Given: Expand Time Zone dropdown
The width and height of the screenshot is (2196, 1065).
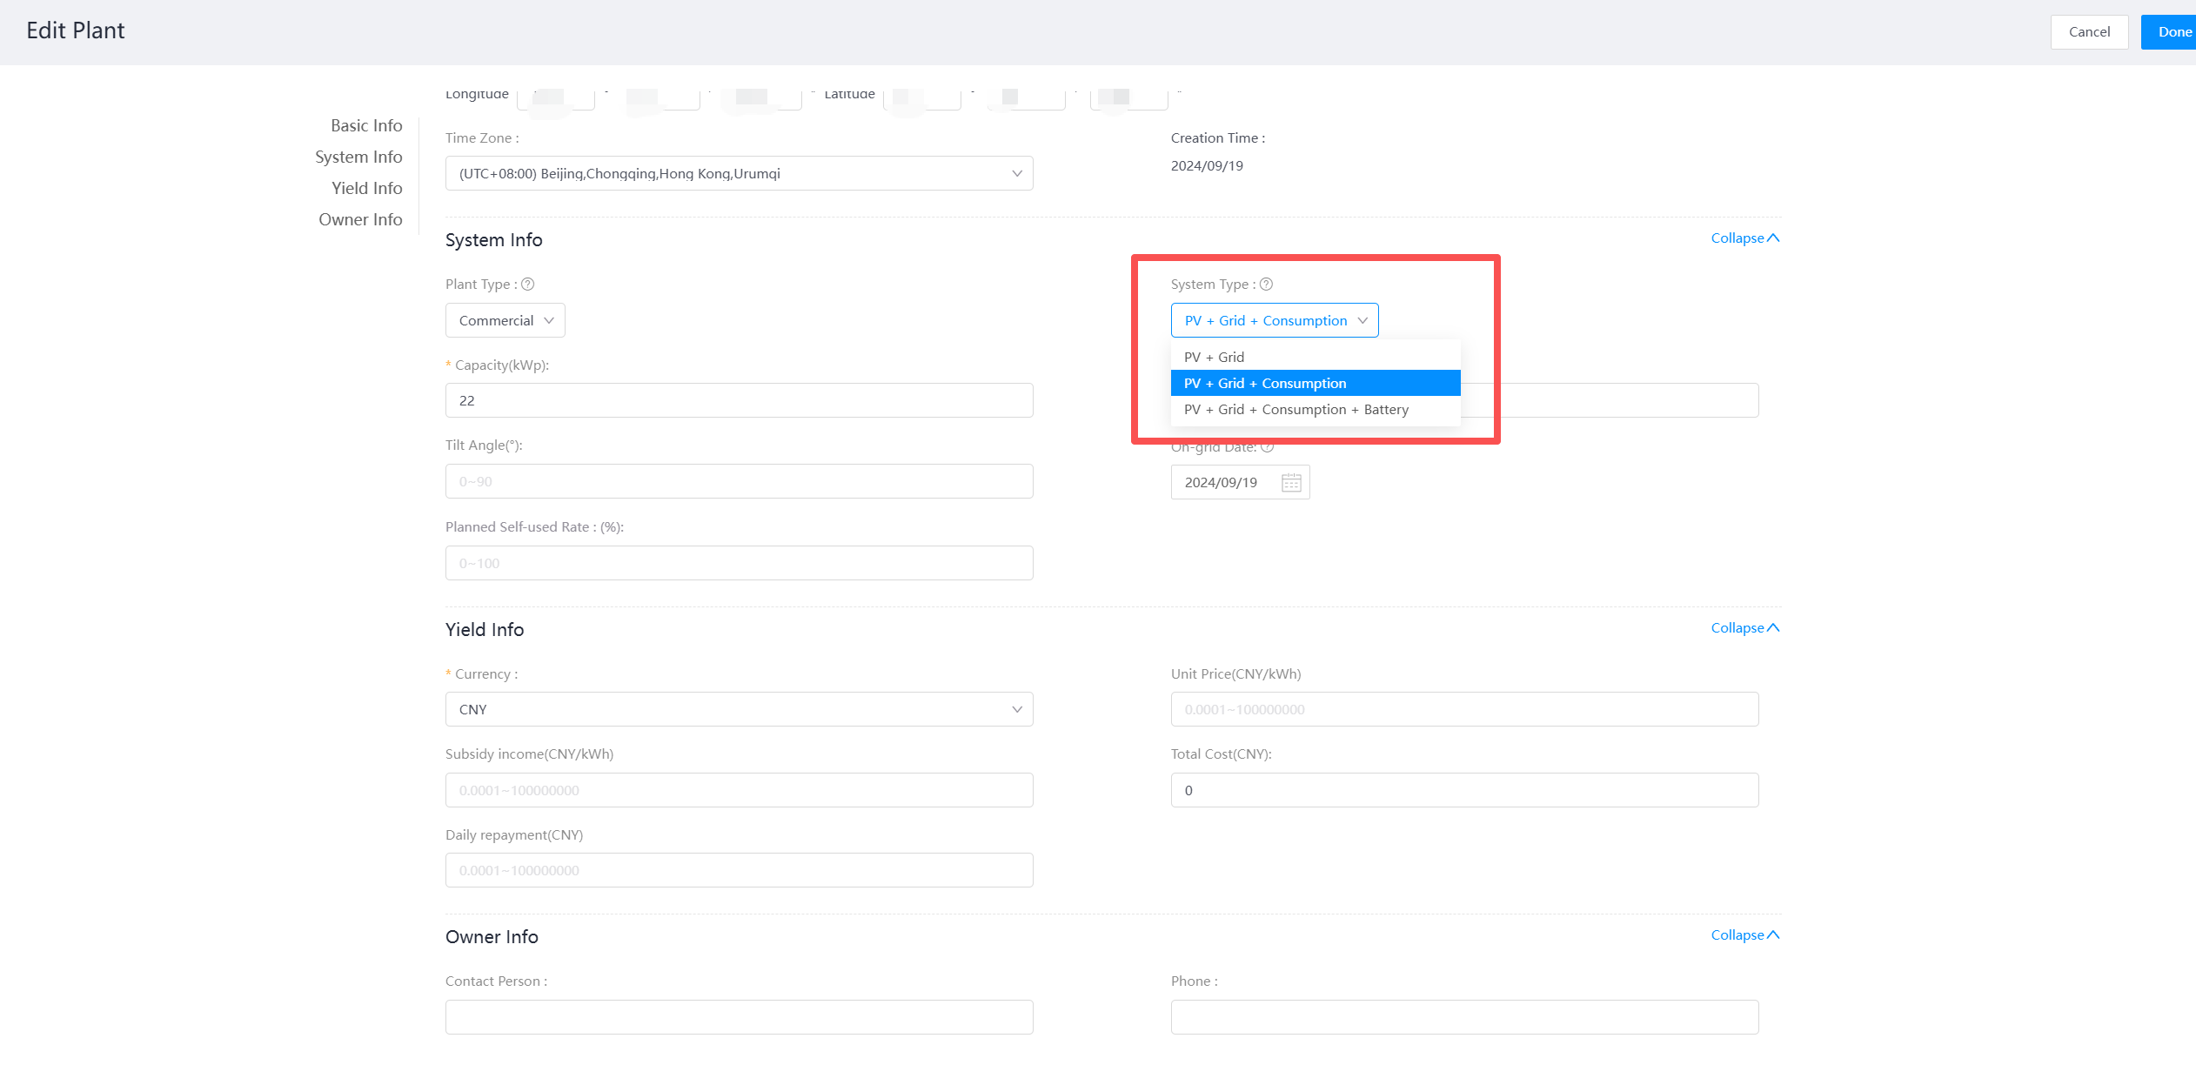Looking at the screenshot, I should click(739, 173).
